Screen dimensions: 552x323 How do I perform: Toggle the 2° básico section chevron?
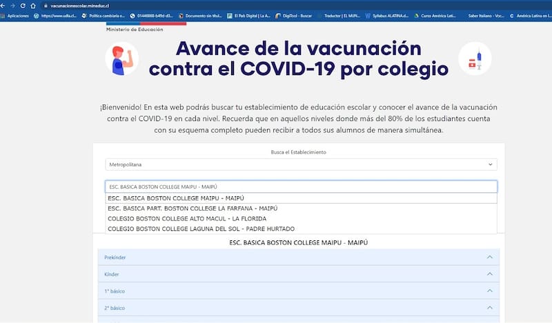pyautogui.click(x=490, y=308)
